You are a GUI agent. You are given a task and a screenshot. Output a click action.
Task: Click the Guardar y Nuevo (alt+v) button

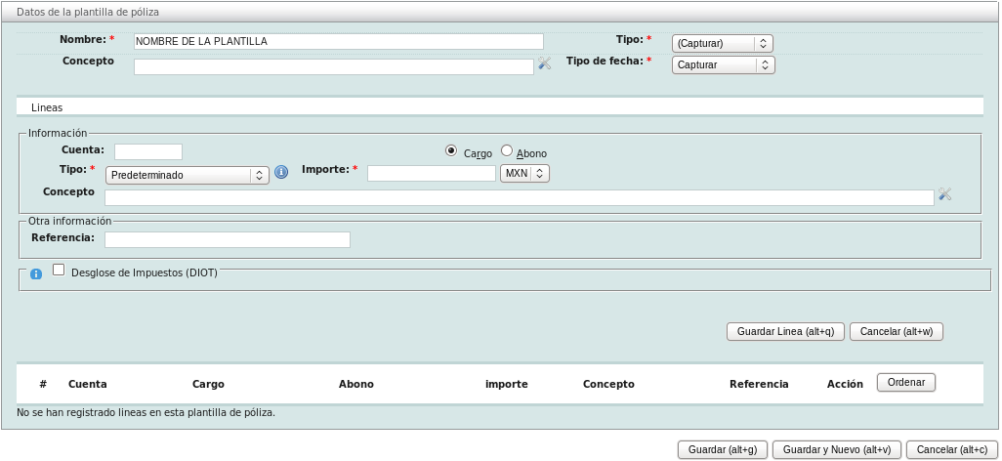pos(837,450)
